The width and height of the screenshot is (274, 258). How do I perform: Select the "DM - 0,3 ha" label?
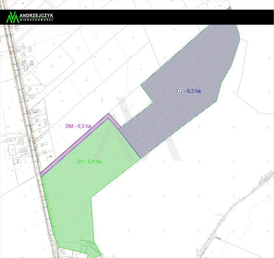(x=78, y=126)
